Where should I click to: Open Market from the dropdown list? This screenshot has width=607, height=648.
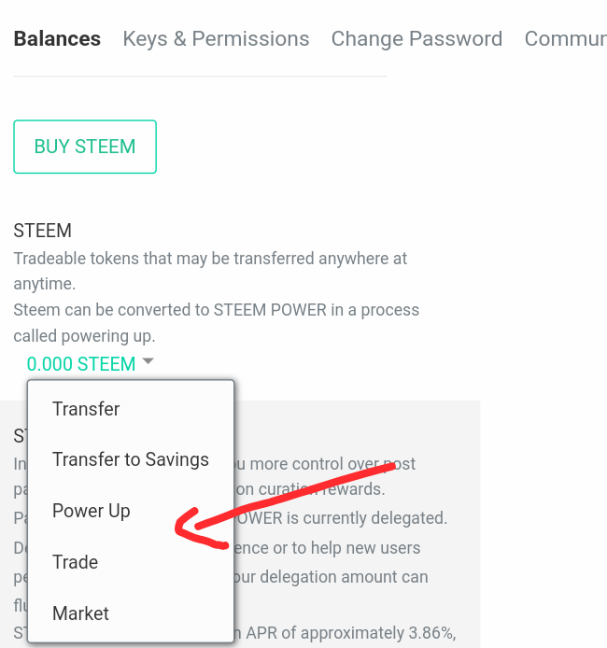pos(80,613)
